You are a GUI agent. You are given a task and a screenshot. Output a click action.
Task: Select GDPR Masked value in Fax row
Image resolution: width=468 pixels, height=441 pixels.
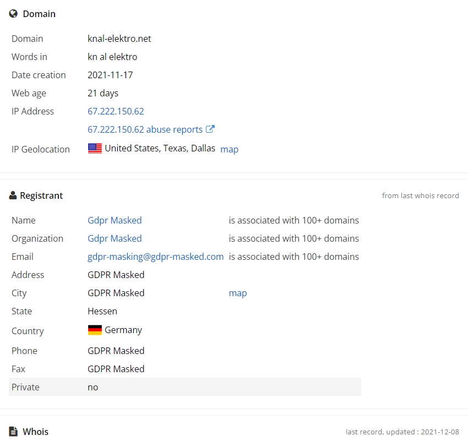click(116, 369)
